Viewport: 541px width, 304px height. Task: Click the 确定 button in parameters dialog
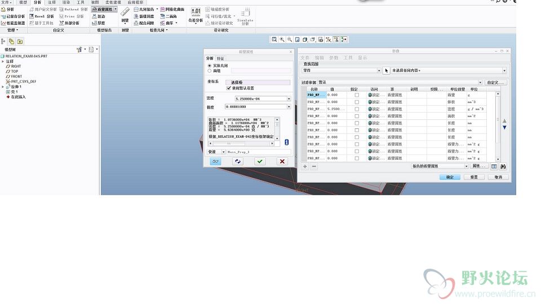click(x=450, y=177)
